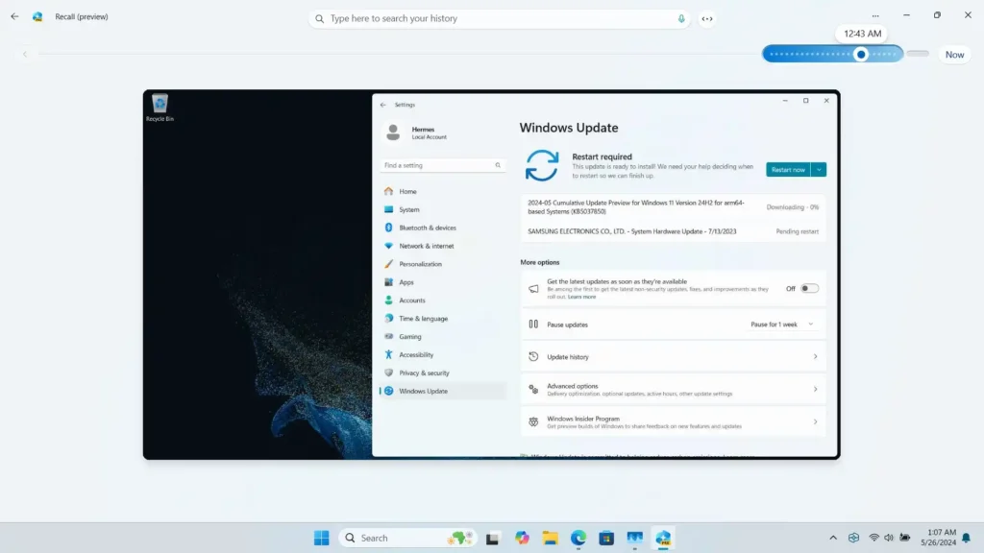Viewport: 984px width, 553px height.
Task: Select Windows Update in sidebar
Action: (x=442, y=392)
